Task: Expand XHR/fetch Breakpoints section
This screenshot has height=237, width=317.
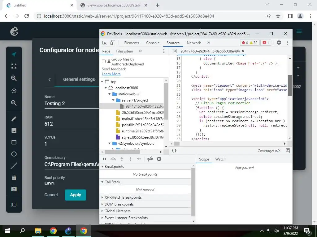Action: tap(102, 197)
